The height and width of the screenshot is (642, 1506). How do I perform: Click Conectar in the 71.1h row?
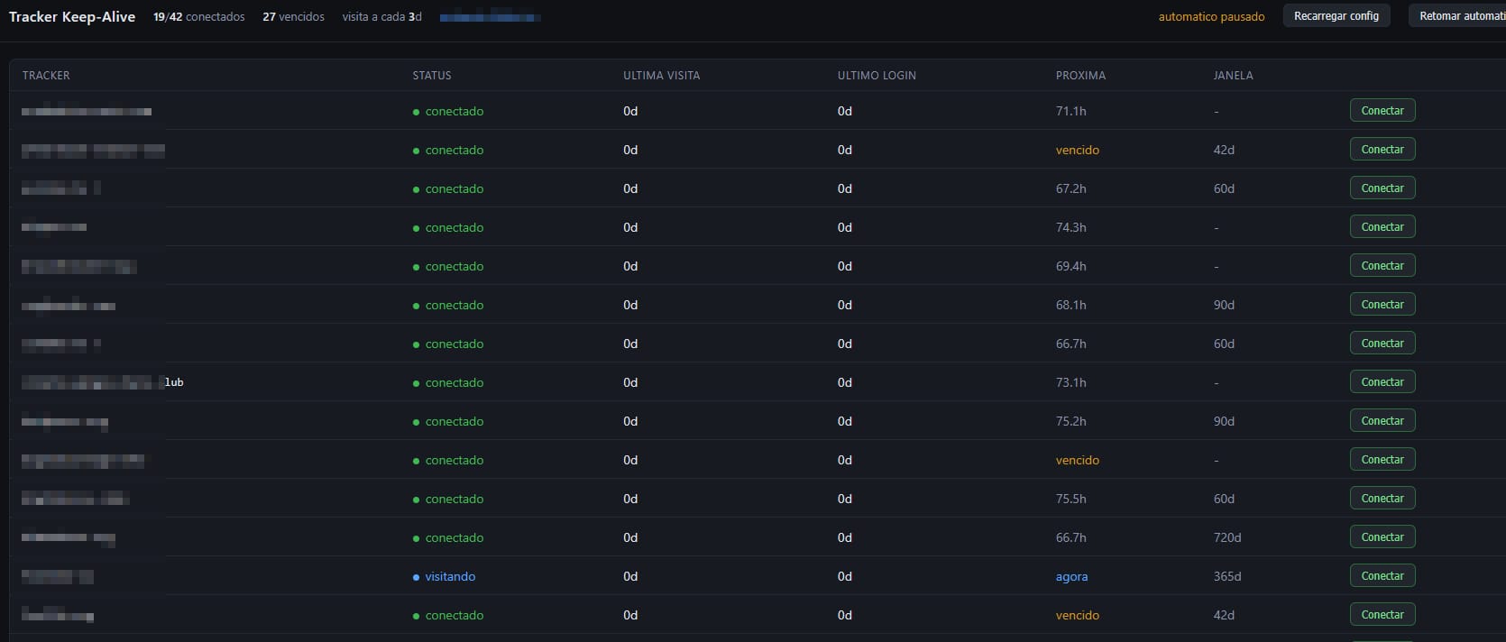(1382, 111)
